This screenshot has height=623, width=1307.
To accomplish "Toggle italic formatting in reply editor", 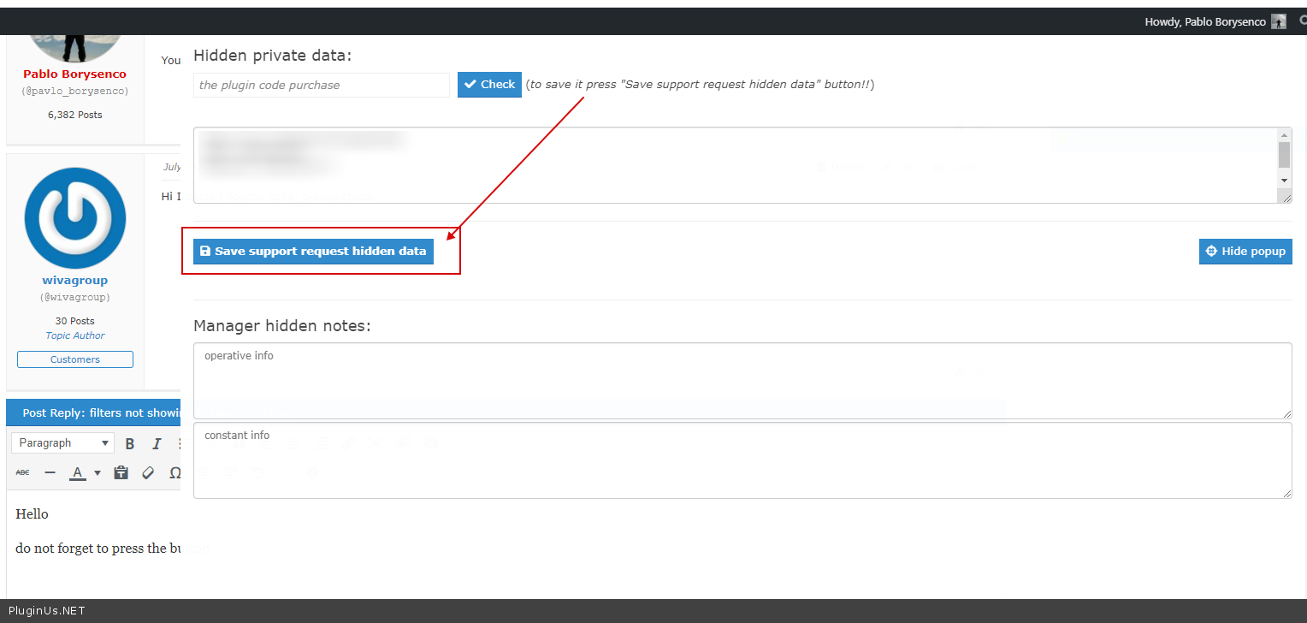I will [x=157, y=443].
